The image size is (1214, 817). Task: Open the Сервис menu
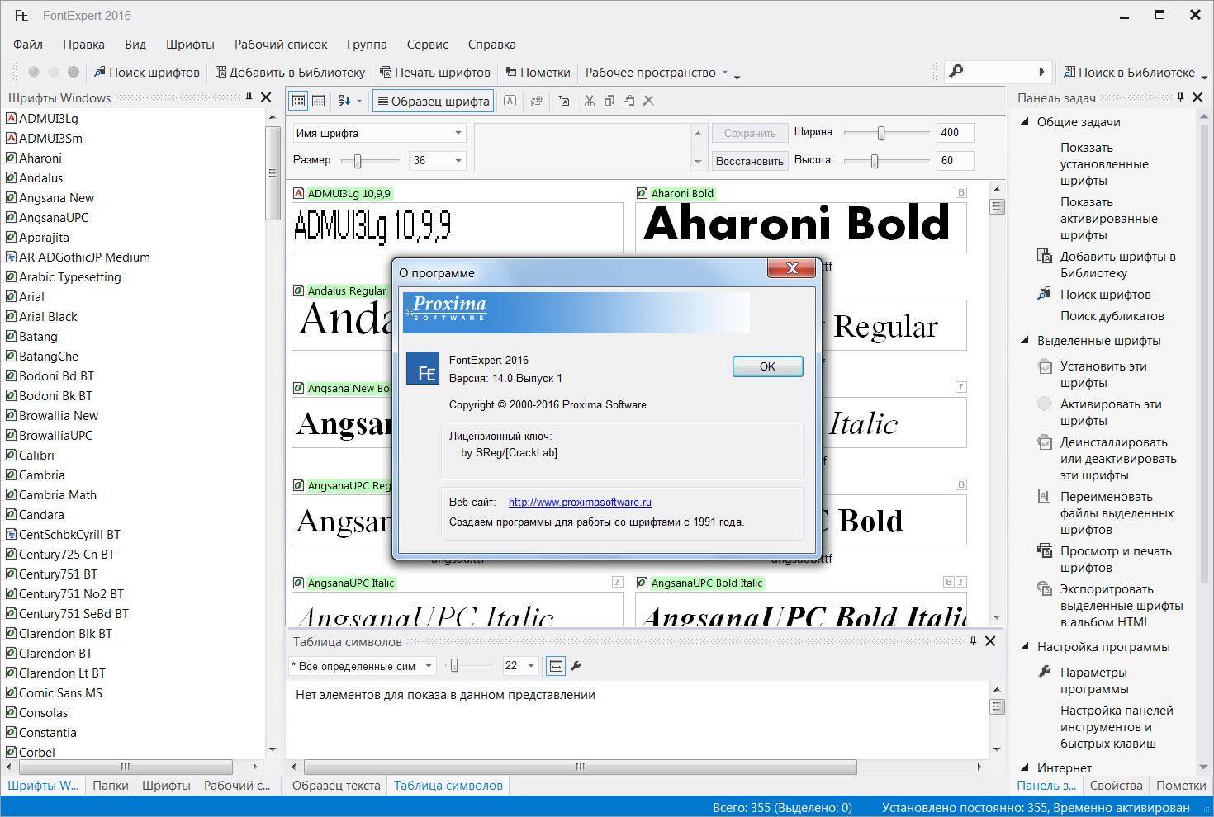pyautogui.click(x=428, y=44)
